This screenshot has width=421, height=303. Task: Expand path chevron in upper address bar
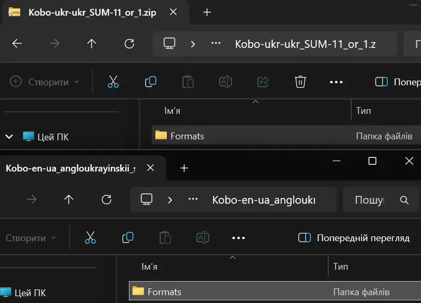point(193,44)
